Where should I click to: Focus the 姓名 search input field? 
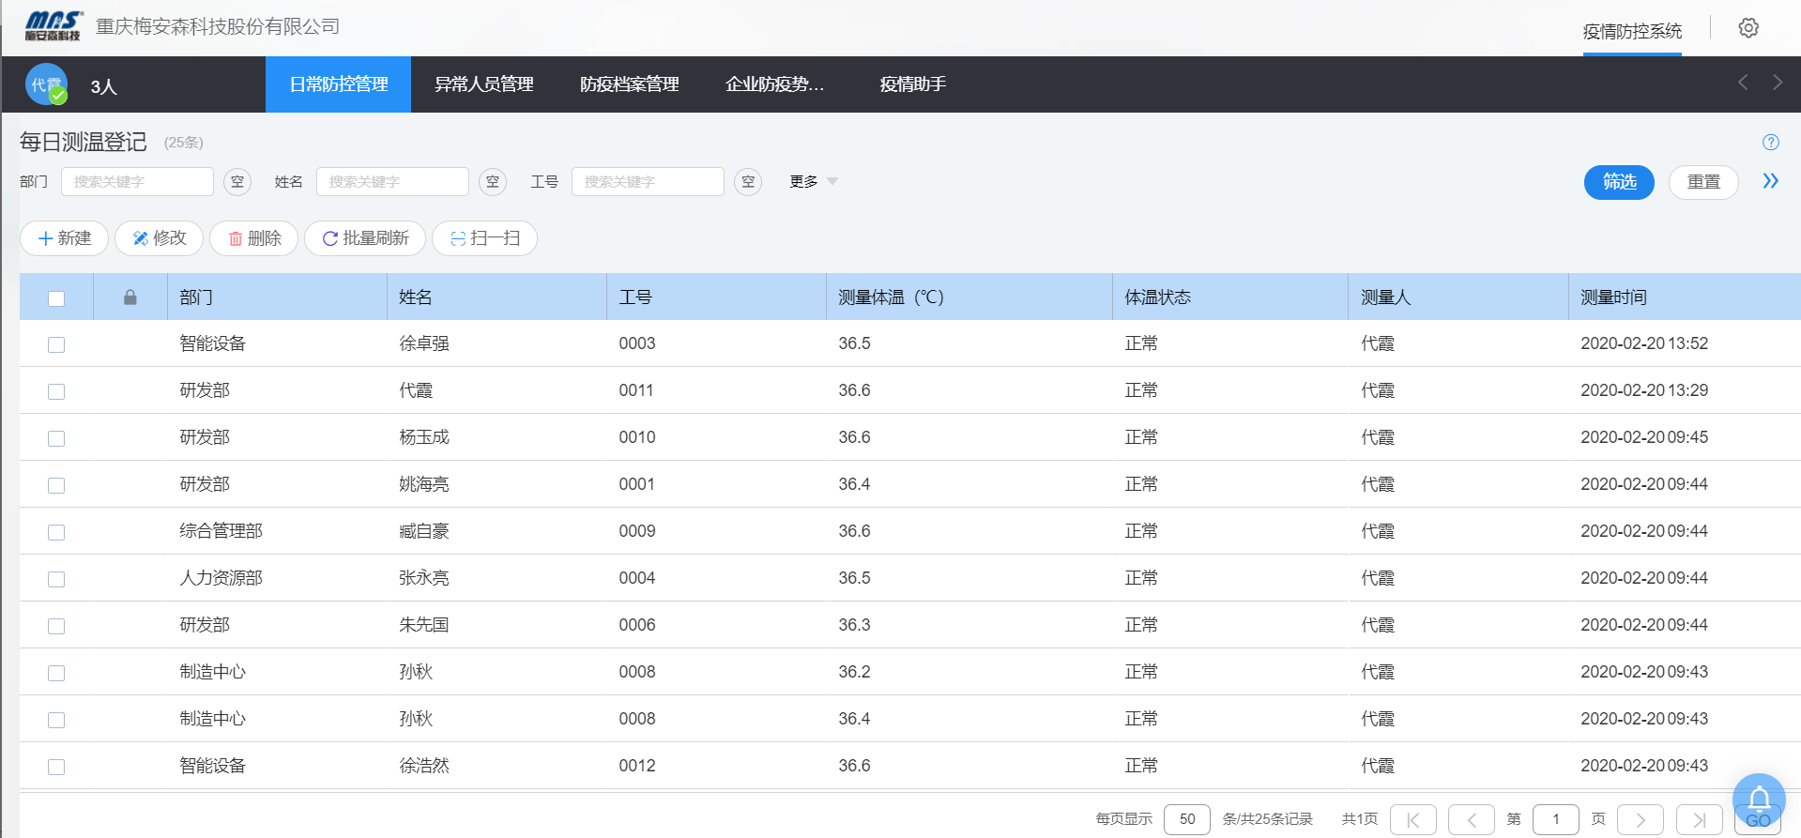click(392, 182)
